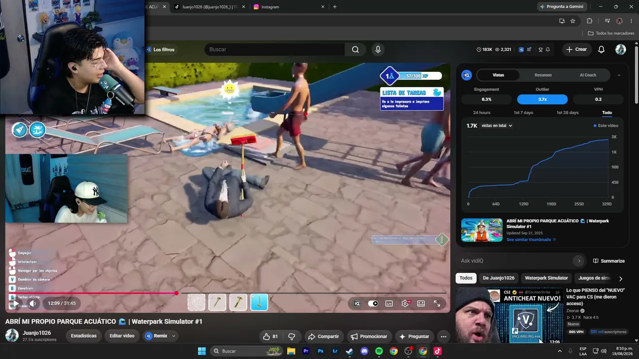Toggle the autoplay switch in the player

(373, 303)
